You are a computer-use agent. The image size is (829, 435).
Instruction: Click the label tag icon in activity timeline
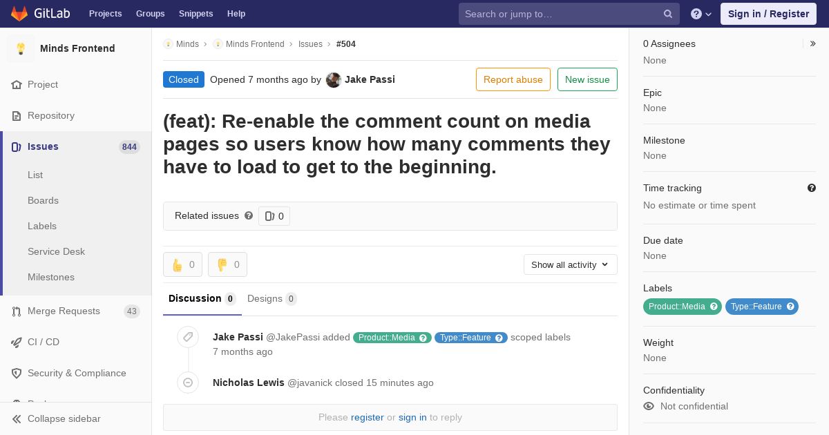pyautogui.click(x=188, y=337)
